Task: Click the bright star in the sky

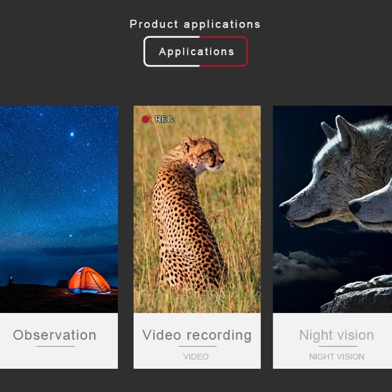Action: click(x=72, y=134)
